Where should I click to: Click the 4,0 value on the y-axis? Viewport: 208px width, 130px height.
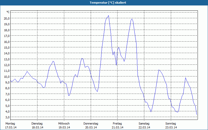[x=7, y=112]
